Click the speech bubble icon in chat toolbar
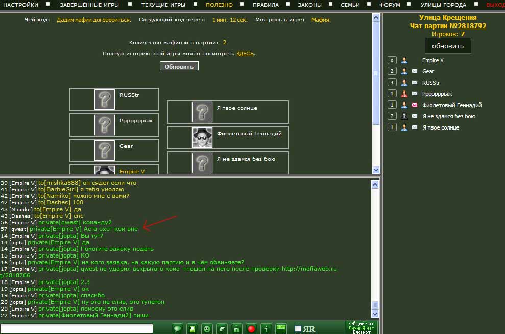Screen dimensions: 505x334 (177, 329)
